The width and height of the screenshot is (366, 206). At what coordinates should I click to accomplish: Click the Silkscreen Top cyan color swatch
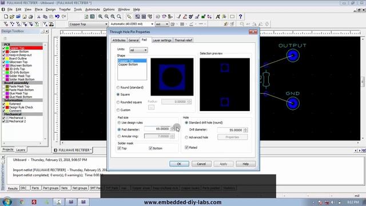click(x=7, y=62)
